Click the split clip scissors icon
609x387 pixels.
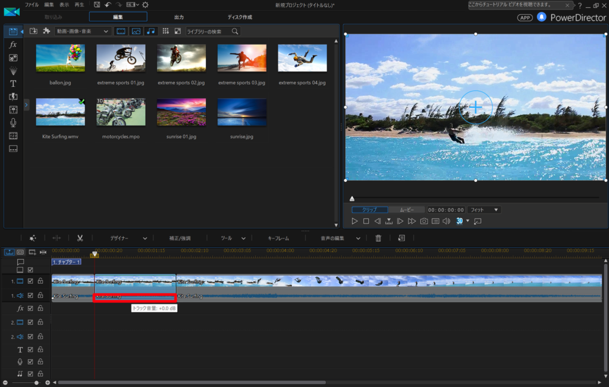pyautogui.click(x=80, y=238)
